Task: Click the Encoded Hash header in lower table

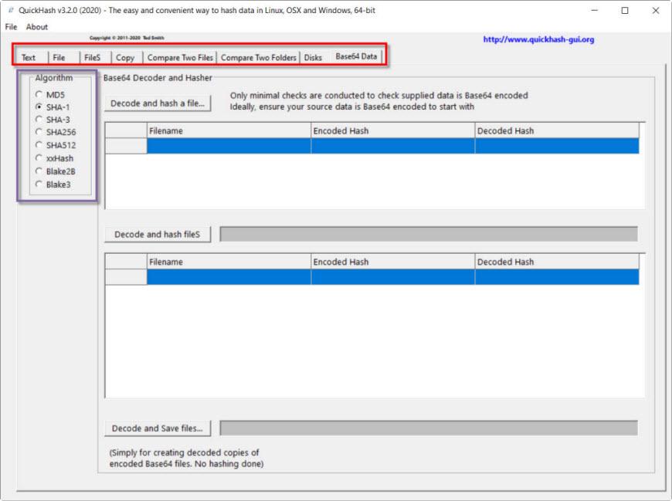Action: pos(393,262)
